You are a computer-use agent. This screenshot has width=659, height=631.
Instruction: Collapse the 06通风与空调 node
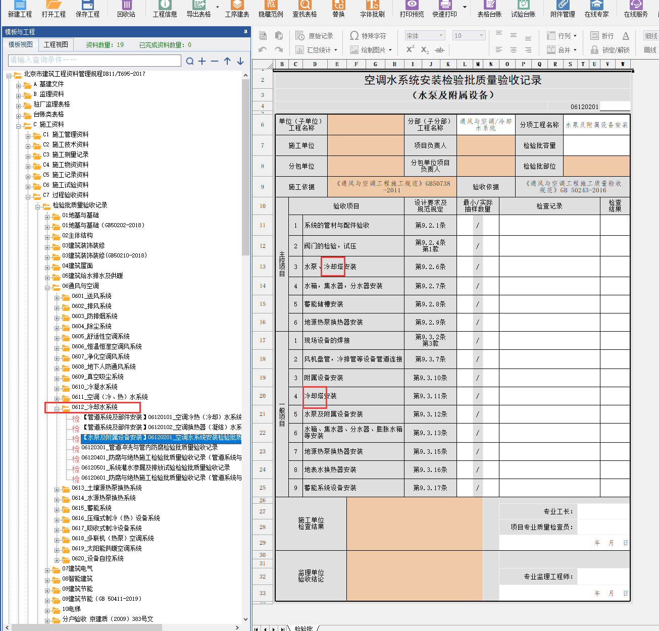tap(47, 287)
